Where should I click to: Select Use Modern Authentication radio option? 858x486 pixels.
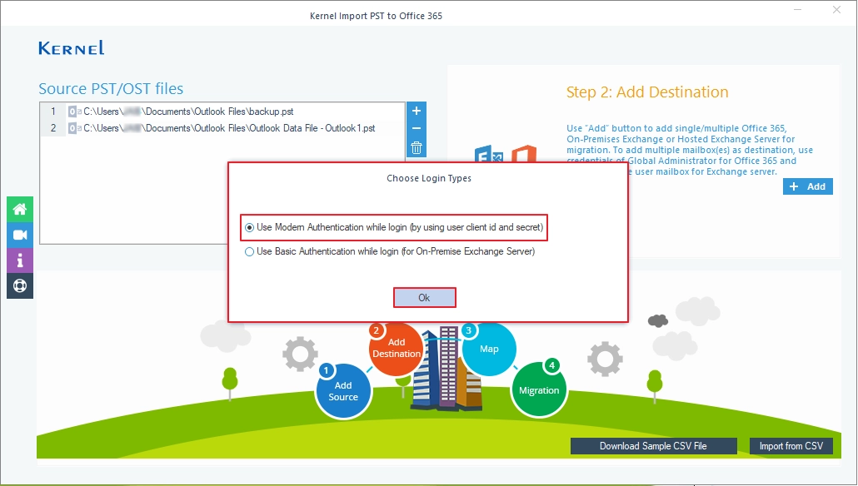394,227
